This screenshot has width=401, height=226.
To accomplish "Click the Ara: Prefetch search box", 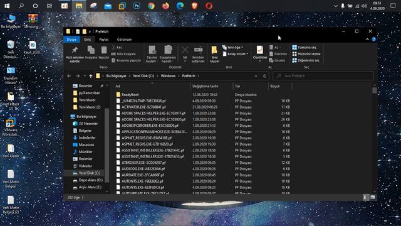I will point(323,76).
